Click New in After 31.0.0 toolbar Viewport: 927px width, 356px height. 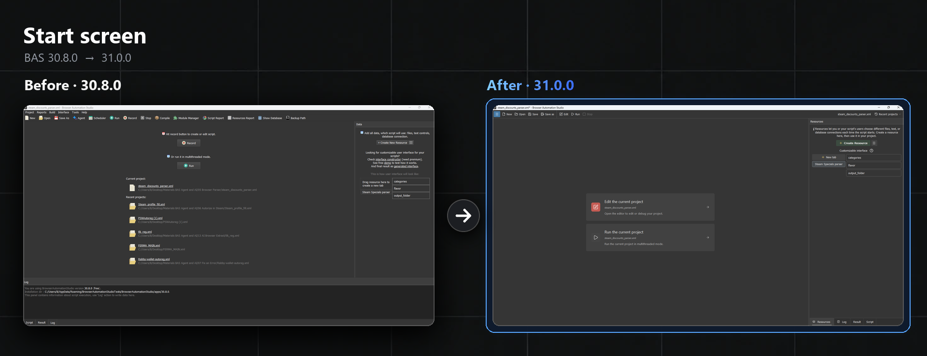click(x=507, y=114)
